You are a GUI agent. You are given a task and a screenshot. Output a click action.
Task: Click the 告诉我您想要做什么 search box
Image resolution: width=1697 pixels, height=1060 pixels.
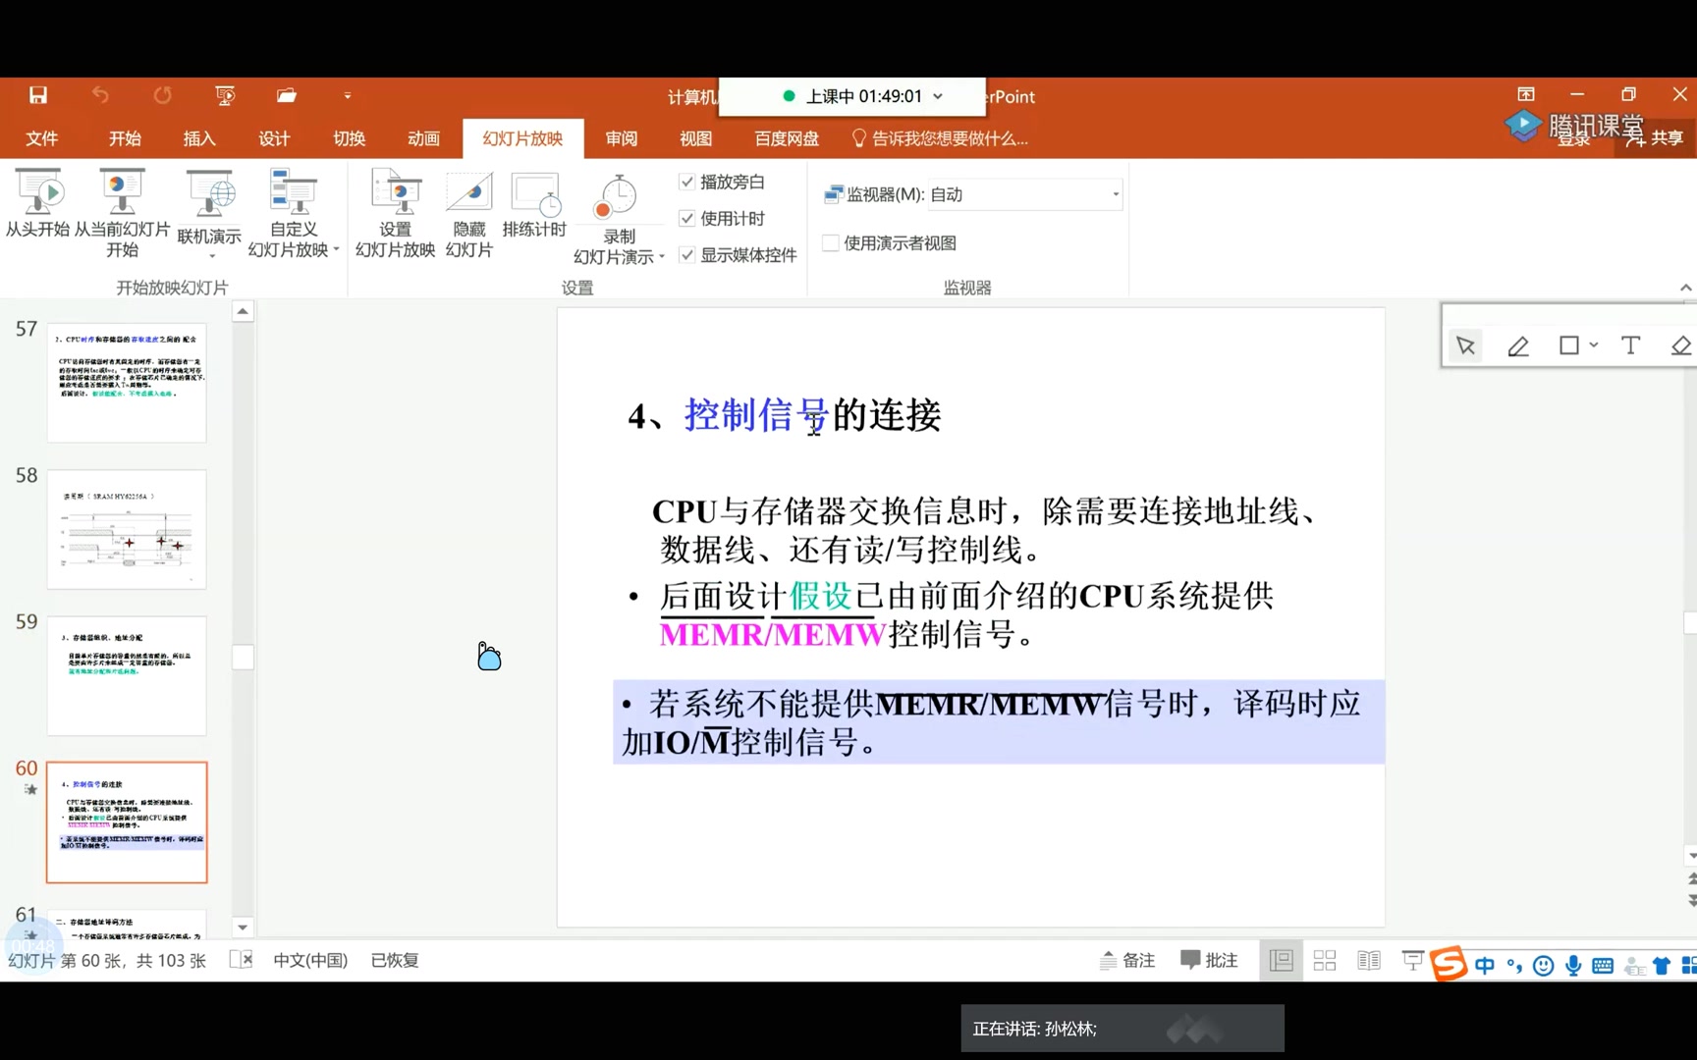point(940,138)
